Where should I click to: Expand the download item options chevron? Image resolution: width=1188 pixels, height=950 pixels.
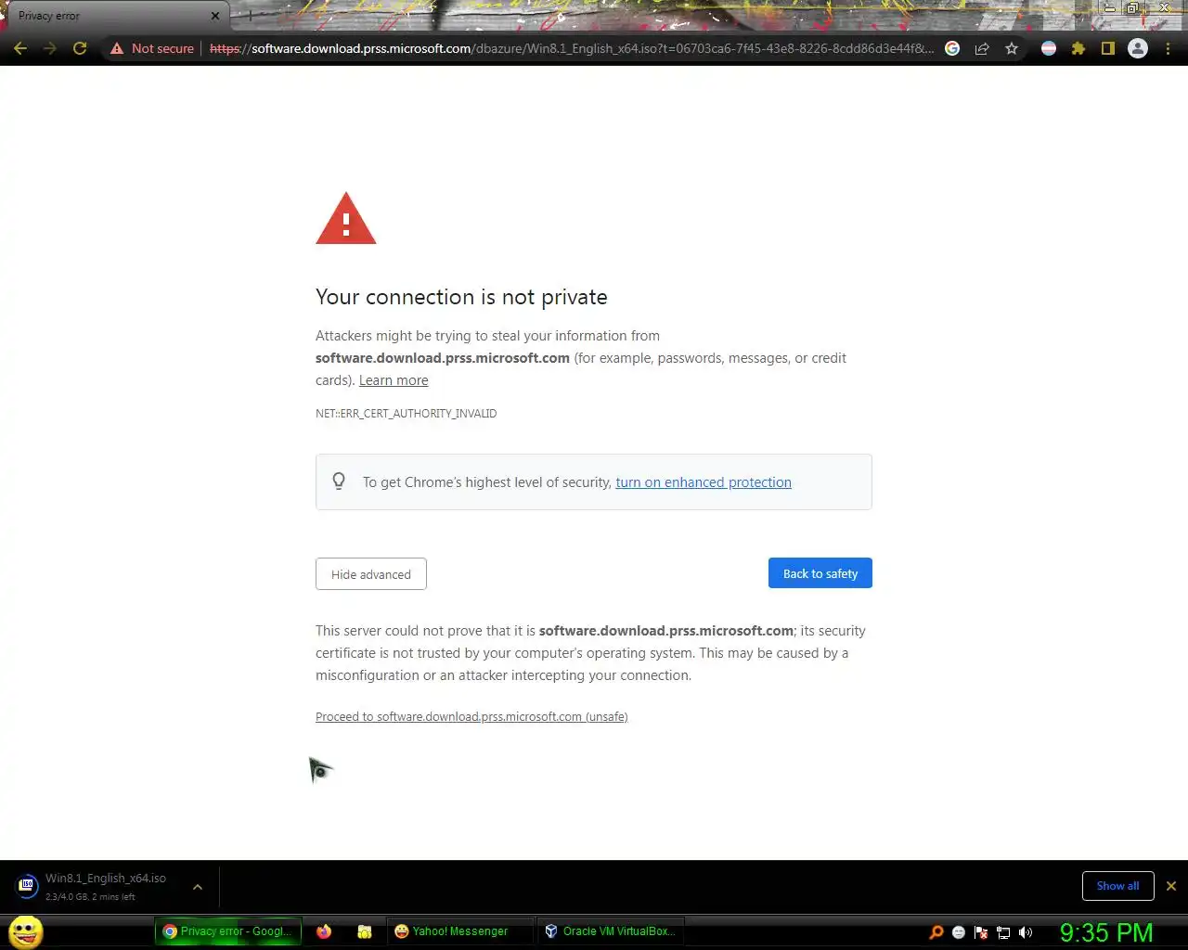[x=198, y=887]
